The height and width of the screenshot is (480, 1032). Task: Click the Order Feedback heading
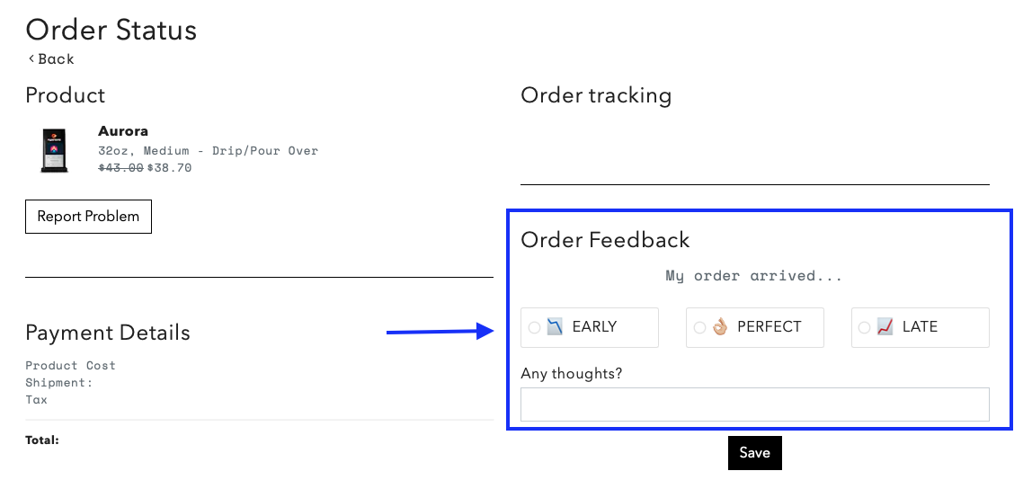605,240
